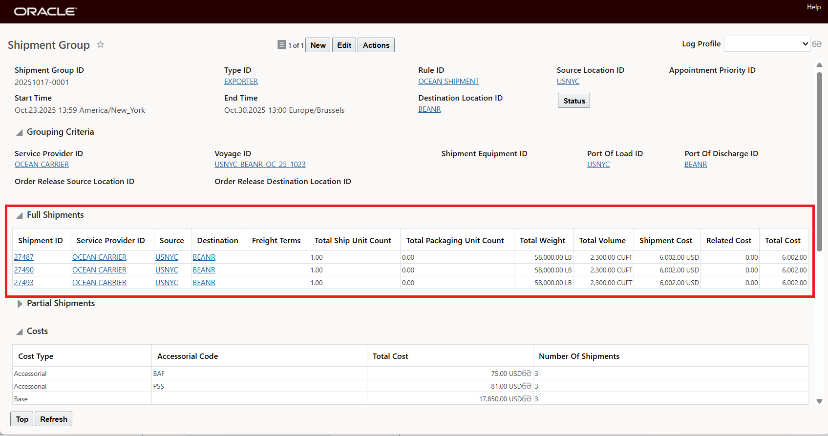Click the scroll down arrow of page scrollbar
The height and width of the screenshot is (436, 828).
click(x=820, y=401)
